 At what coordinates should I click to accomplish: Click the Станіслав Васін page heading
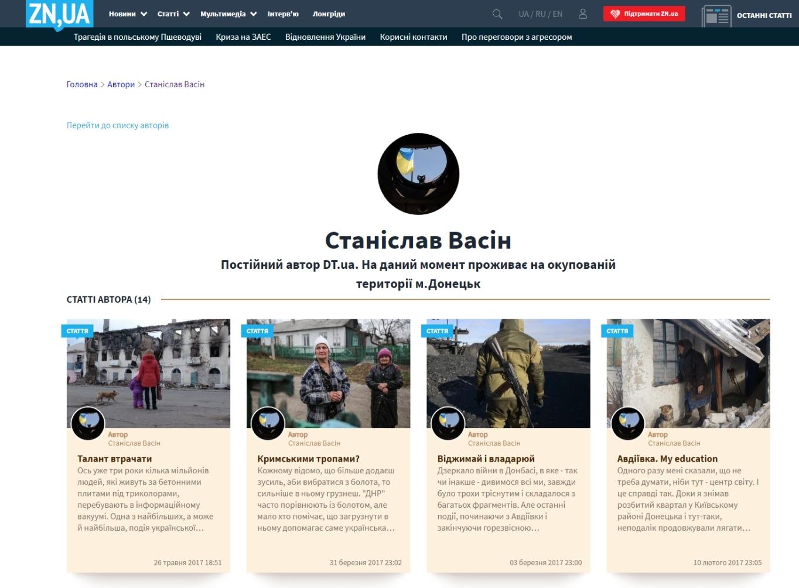click(x=418, y=240)
